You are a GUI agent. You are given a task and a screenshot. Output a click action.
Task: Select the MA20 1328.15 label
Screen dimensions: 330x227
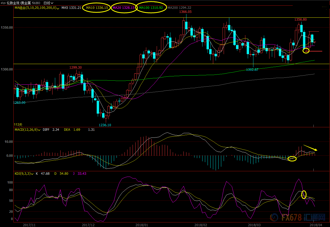tap(123, 8)
